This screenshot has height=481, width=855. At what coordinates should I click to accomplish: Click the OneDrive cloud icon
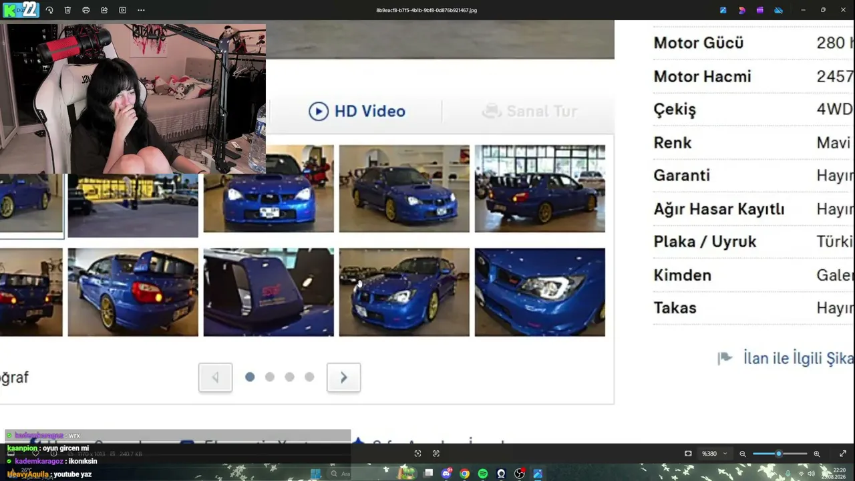(x=778, y=10)
